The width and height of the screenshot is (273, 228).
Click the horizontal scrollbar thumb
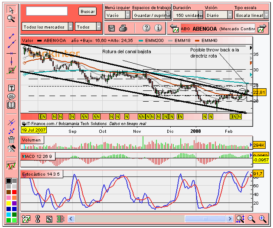coord(205,218)
